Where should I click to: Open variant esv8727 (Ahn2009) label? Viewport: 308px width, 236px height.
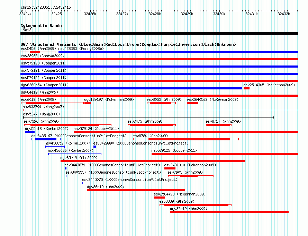point(223,121)
